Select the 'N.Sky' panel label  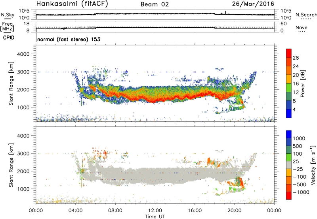pyautogui.click(x=8, y=15)
